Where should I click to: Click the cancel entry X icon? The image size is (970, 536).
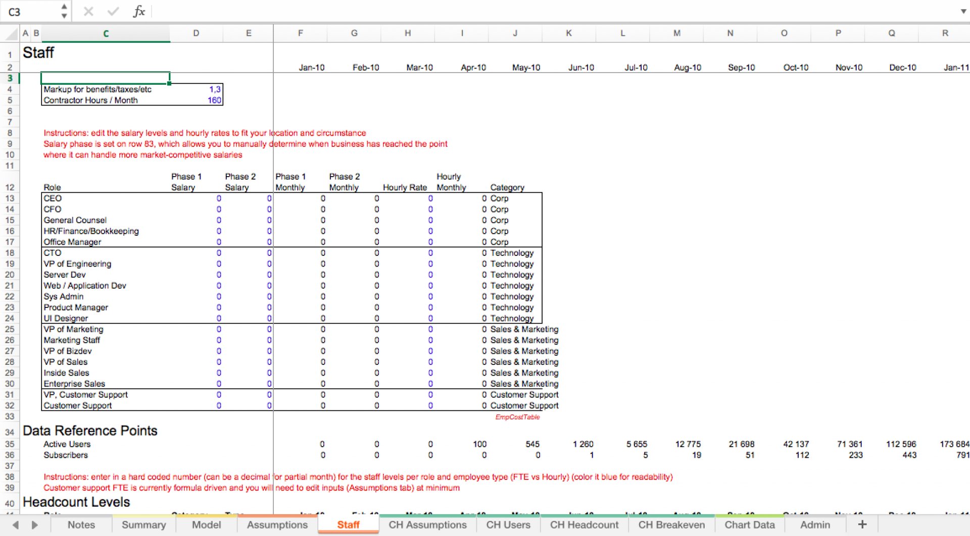click(x=88, y=11)
